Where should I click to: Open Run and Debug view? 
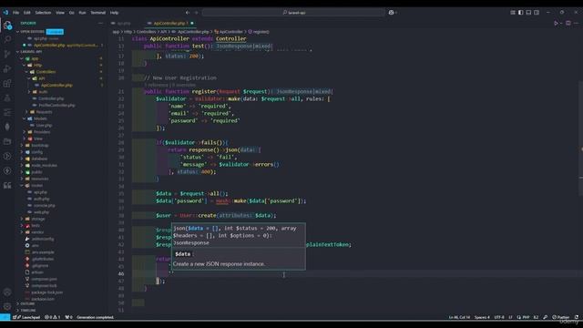tap(7, 68)
